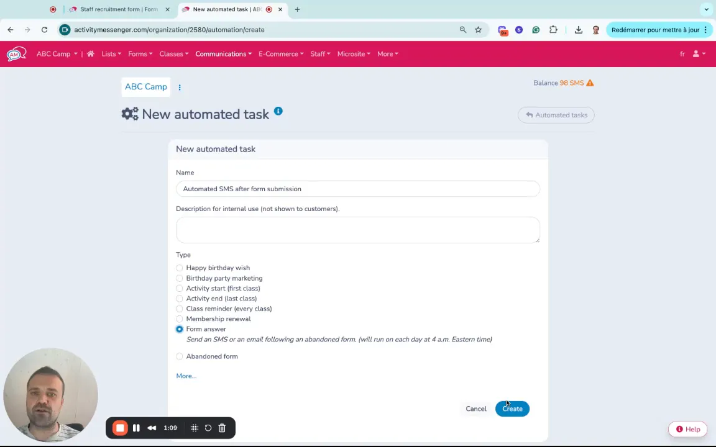The image size is (716, 447).
Task: Click the More... link under types
Action: (x=186, y=376)
